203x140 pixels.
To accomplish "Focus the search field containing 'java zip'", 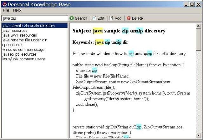I will click(35, 18).
